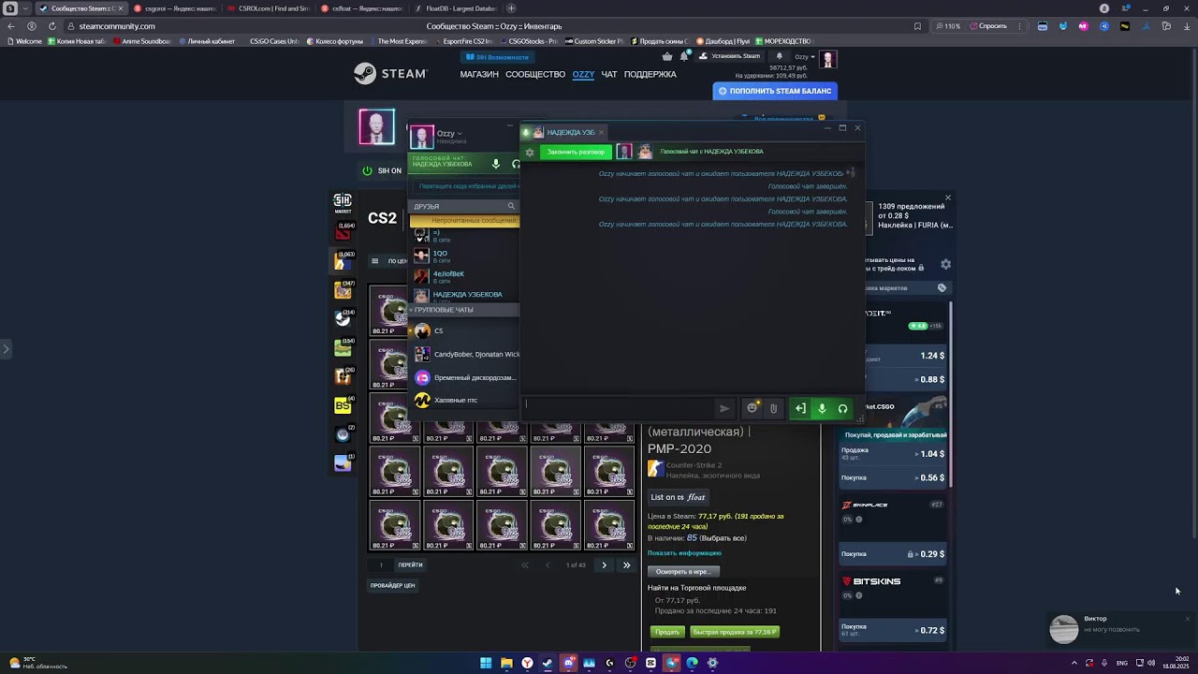Open ЧАТ in Steam navigation

(609, 74)
